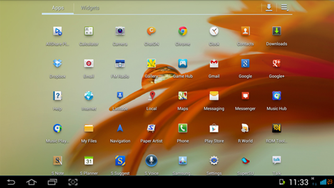The height and width of the screenshot is (188, 334).
Task: Open the Messenger app
Action: pos(245,96)
